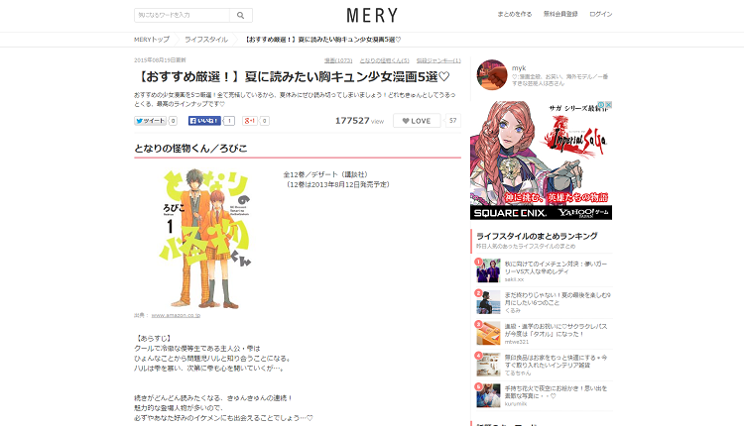Open the となりの怪物くん manga cover image
Screen dimensions: 744x426
204,239
